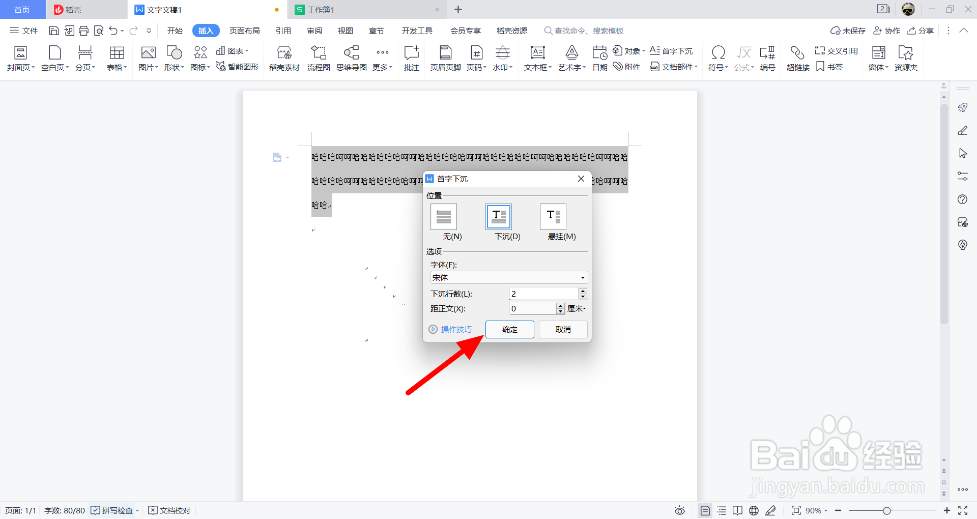Switch to the 工作簿1 document tab
The width and height of the screenshot is (977, 519).
click(x=367, y=10)
